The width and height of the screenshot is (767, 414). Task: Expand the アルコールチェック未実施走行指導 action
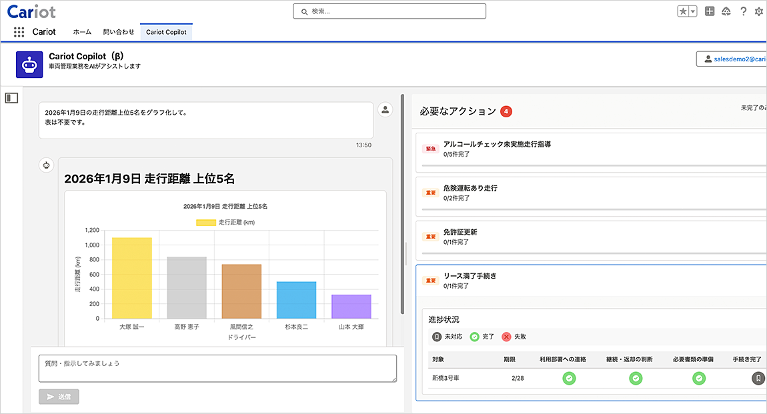click(x=497, y=144)
